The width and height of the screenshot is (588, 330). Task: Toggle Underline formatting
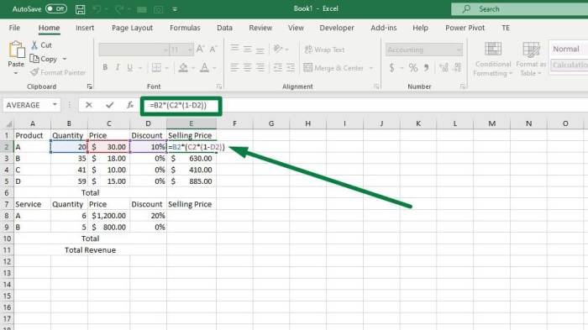[x=129, y=67]
